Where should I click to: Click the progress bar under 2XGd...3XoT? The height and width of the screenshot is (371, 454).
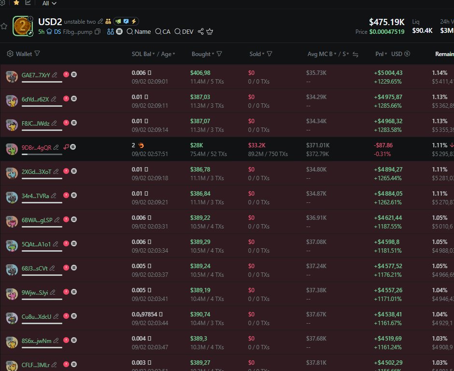pos(42,178)
